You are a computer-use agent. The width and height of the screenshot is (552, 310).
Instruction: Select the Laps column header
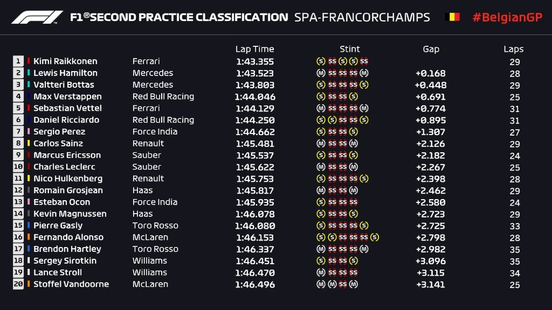513,49
